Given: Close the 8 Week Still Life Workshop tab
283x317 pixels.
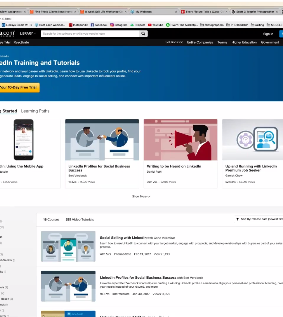Looking at the screenshot, I should tap(126, 12).
